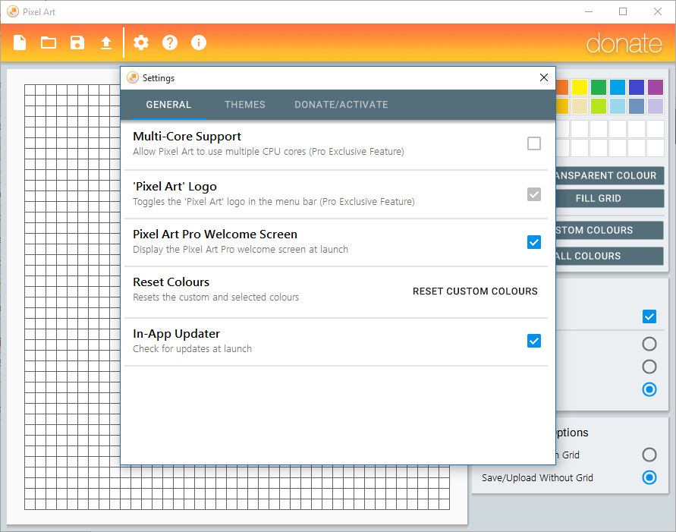Select the purple colour swatch
The width and height of the screenshot is (676, 532).
[x=656, y=87]
